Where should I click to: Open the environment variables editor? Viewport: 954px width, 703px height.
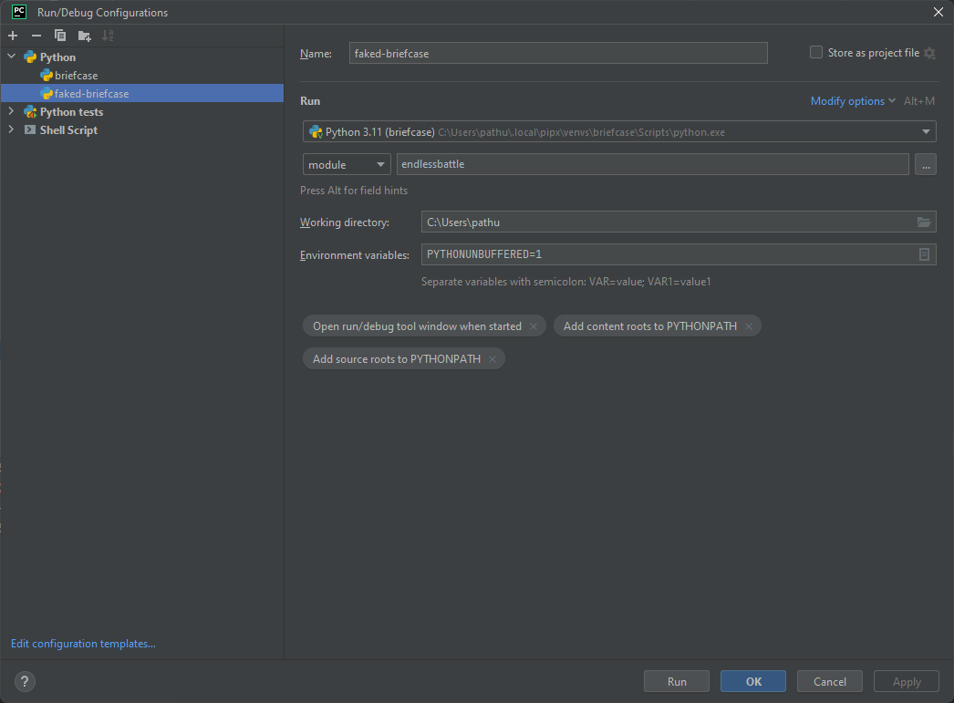[923, 254]
